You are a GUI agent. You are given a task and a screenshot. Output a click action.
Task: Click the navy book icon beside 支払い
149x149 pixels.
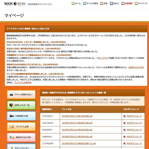click(111, 3)
